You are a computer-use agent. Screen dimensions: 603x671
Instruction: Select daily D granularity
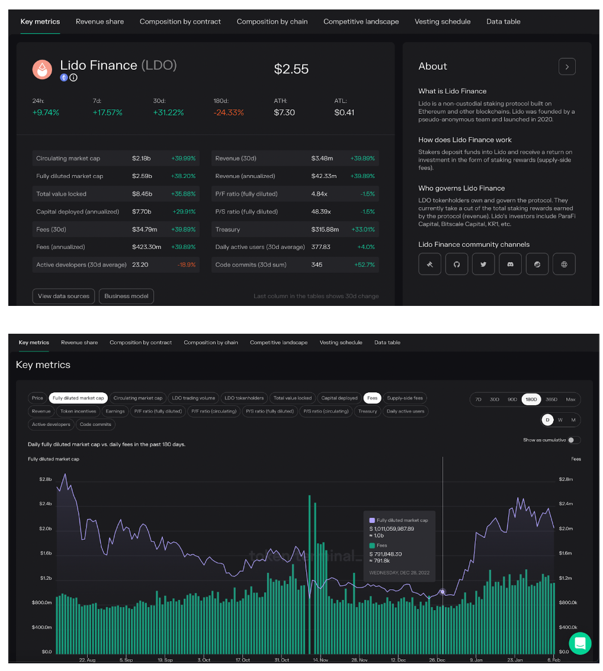547,420
